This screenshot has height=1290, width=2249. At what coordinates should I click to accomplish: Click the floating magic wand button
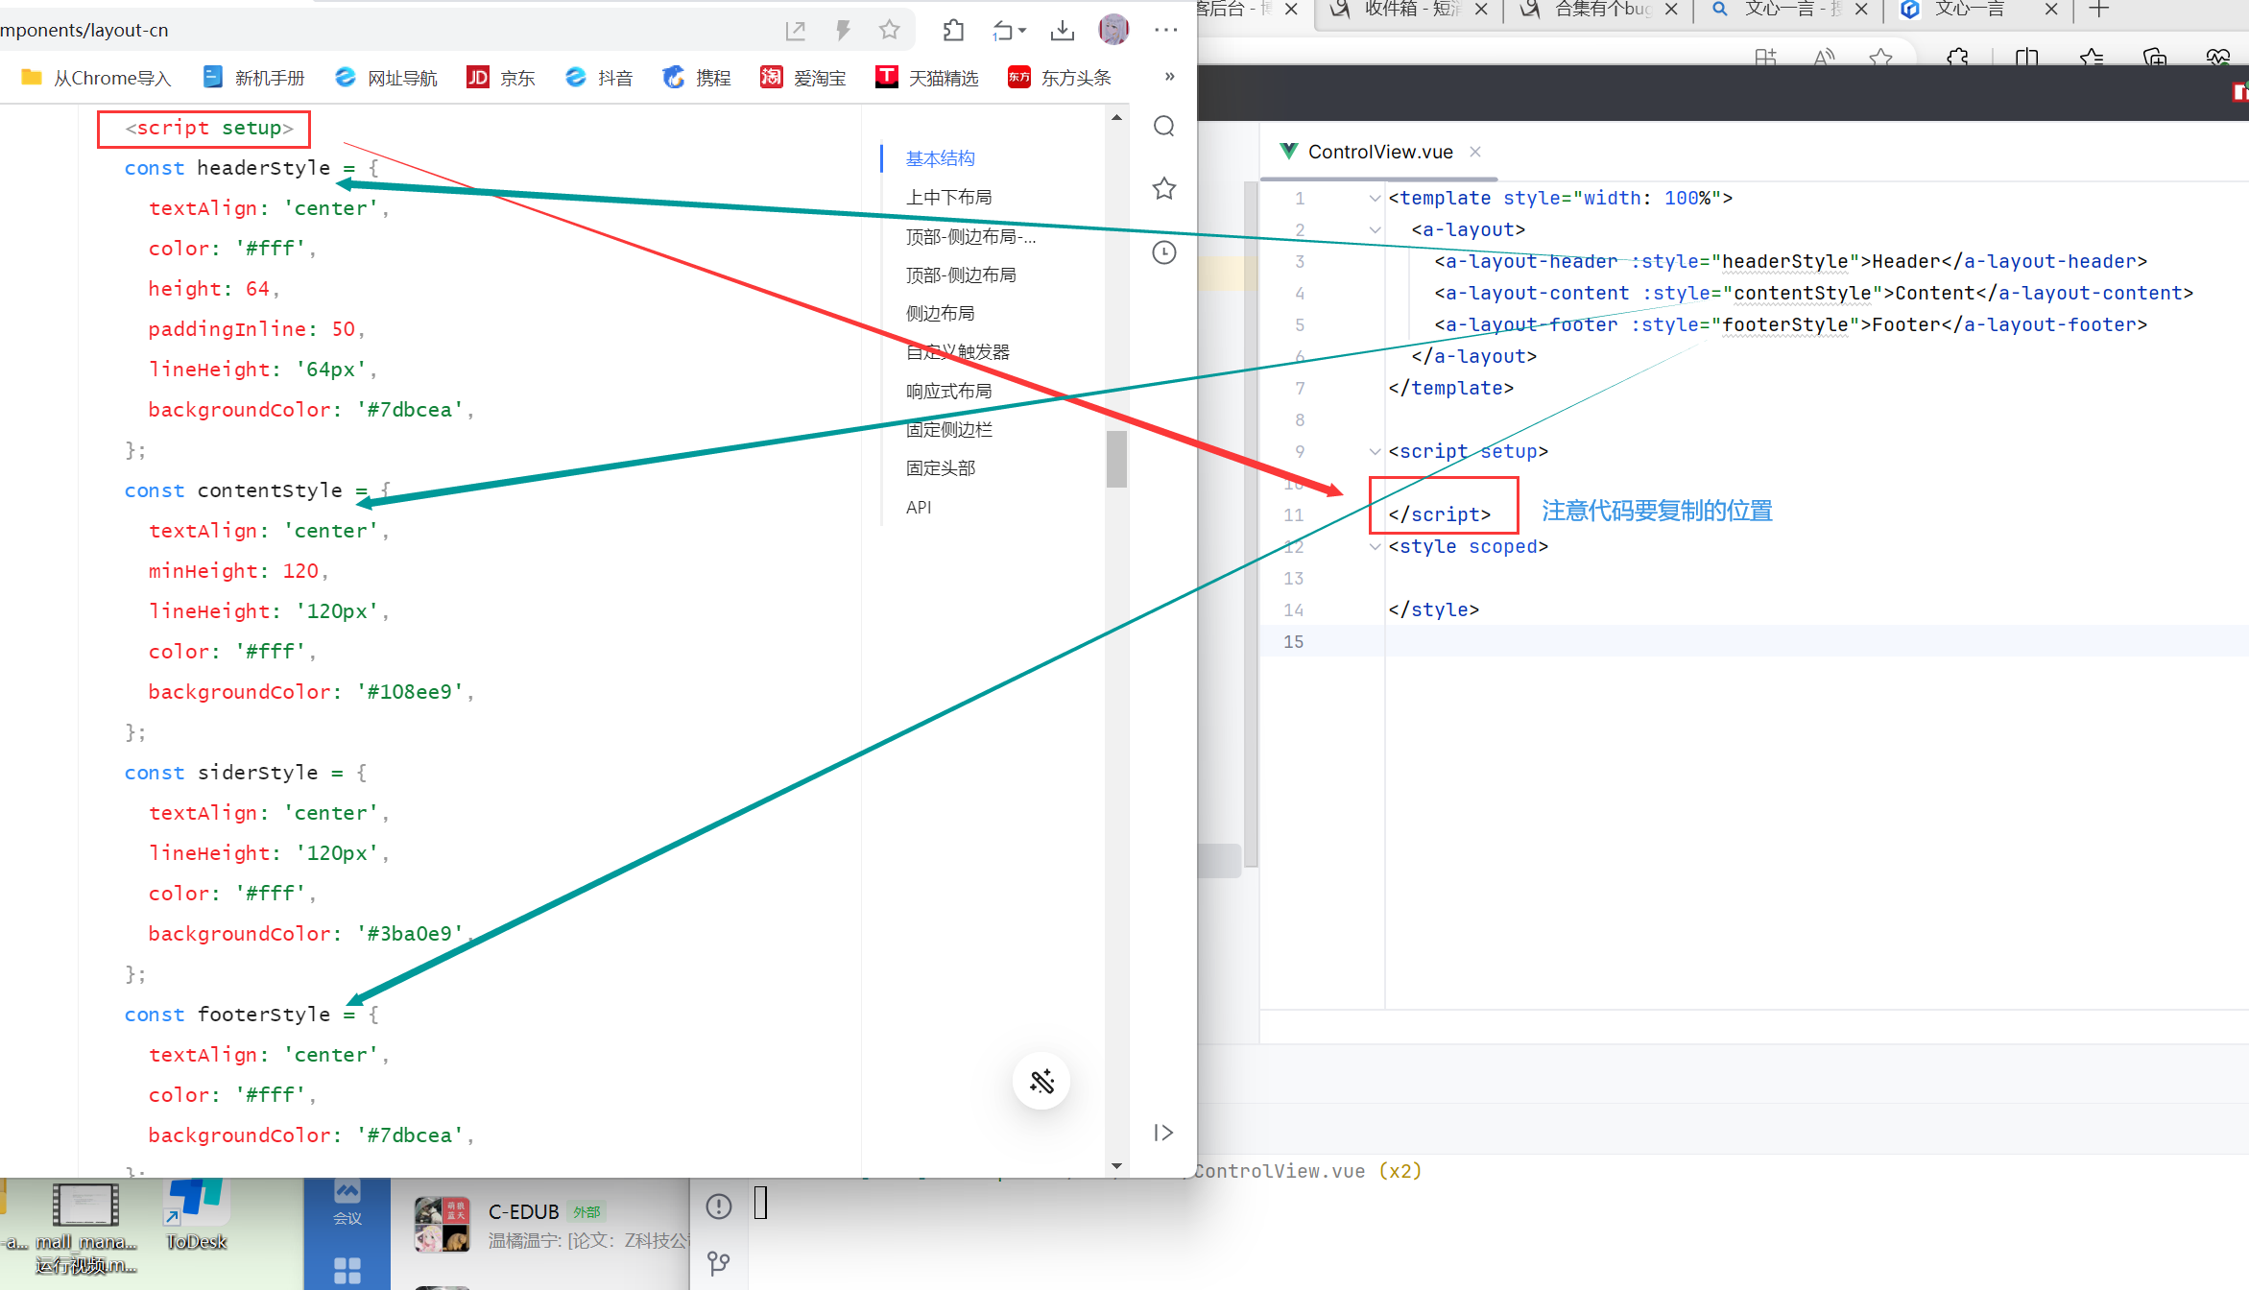pyautogui.click(x=1041, y=1082)
